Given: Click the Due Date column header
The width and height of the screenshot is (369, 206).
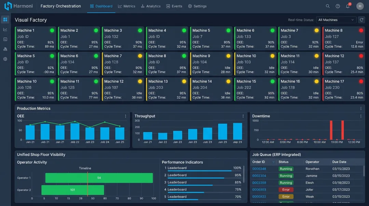Looking at the screenshot, I should pos(339,162).
